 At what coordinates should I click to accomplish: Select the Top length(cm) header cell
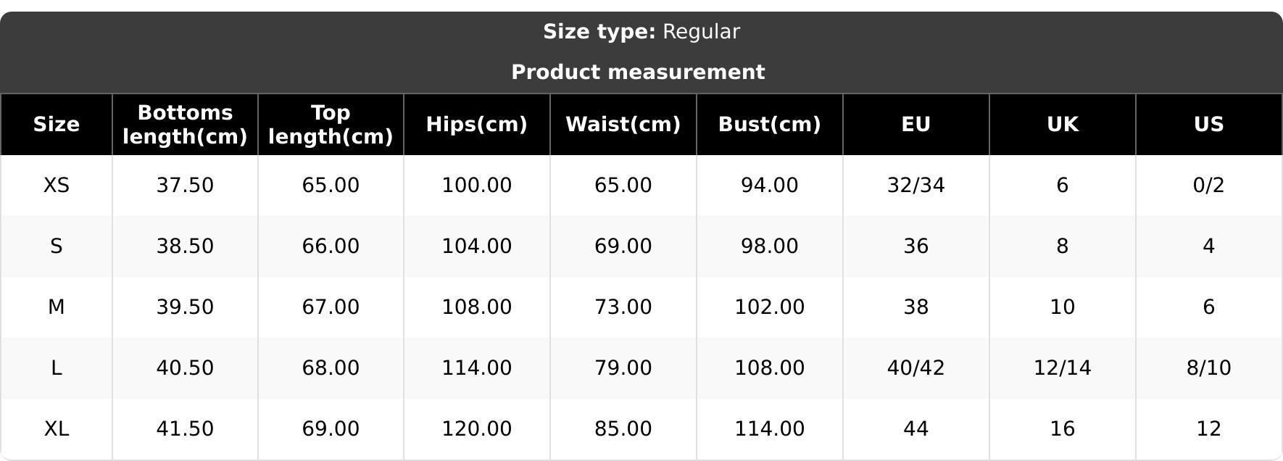click(x=331, y=125)
